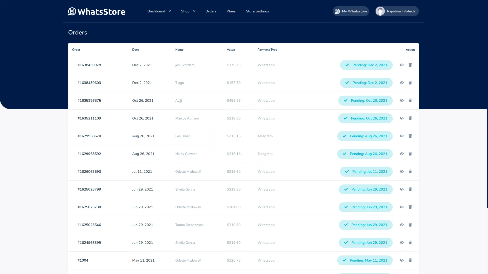View order #1625023730 via eye icon
This screenshot has height=274, width=488.
[x=402, y=207]
